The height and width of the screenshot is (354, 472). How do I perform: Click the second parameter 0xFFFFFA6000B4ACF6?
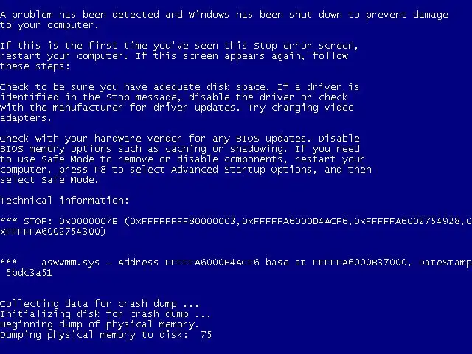[x=295, y=221]
